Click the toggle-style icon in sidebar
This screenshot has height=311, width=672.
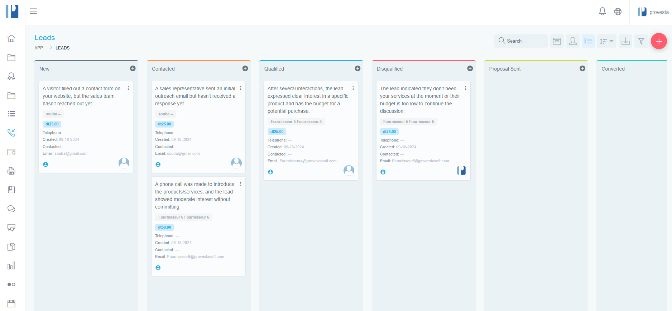[x=11, y=284]
